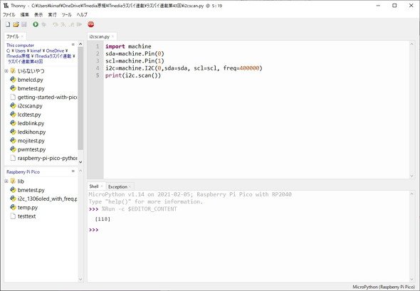Click the Save floppy disk icon
The height and width of the screenshot is (291, 420).
coord(23,25)
